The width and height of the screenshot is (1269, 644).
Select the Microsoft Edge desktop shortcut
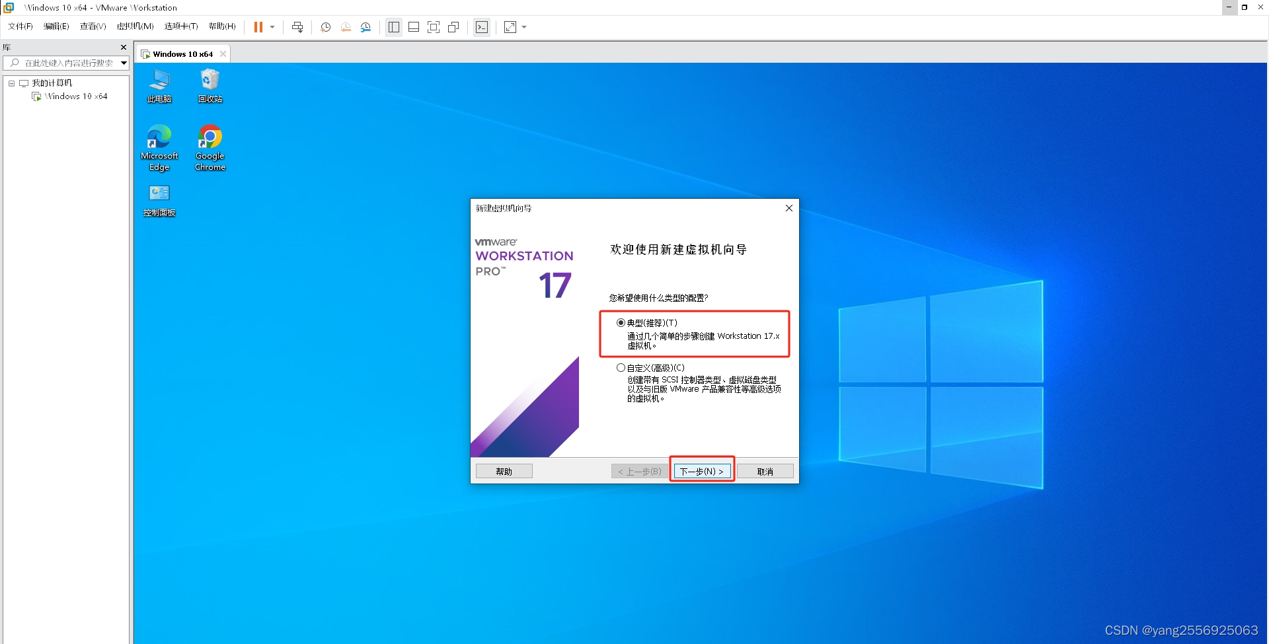coord(159,148)
